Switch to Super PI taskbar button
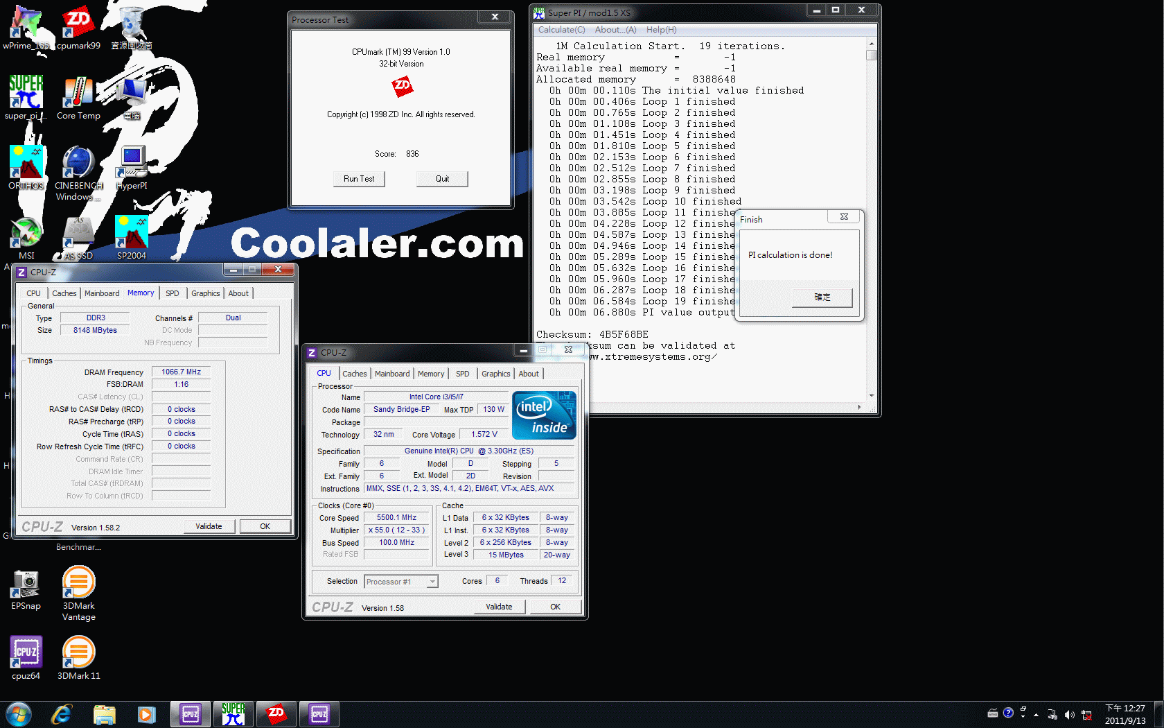 (x=233, y=714)
